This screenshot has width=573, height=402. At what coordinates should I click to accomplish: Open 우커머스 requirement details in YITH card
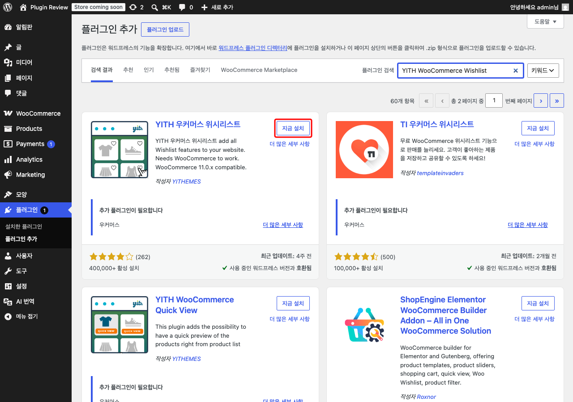click(283, 225)
